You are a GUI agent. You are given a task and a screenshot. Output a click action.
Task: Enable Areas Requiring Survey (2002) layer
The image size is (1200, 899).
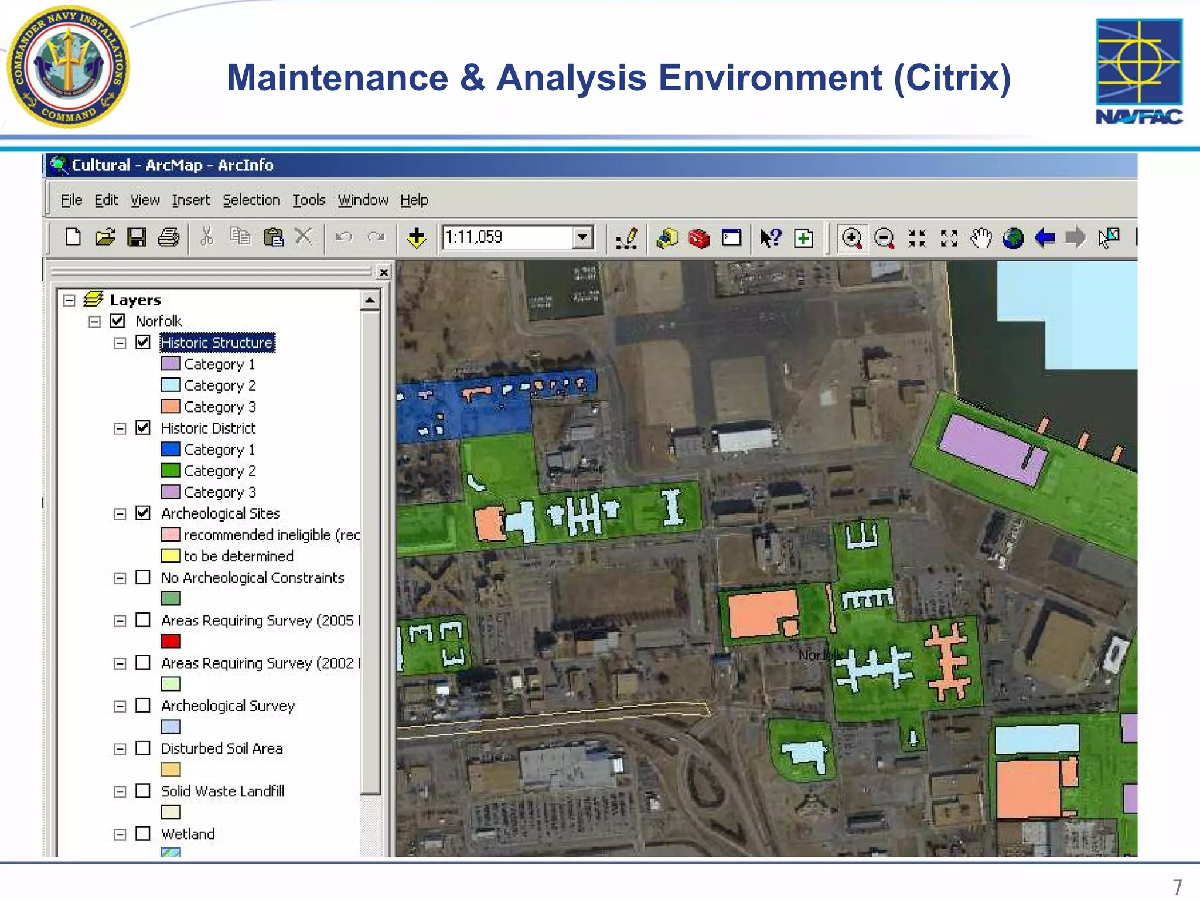pos(143,662)
